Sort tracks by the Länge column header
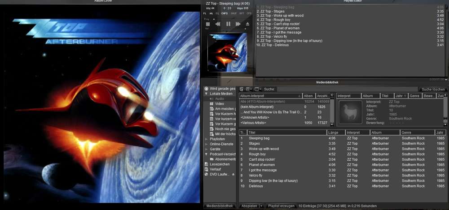Image resolution: width=449 pixels, height=210 pixels. pyautogui.click(x=335, y=133)
